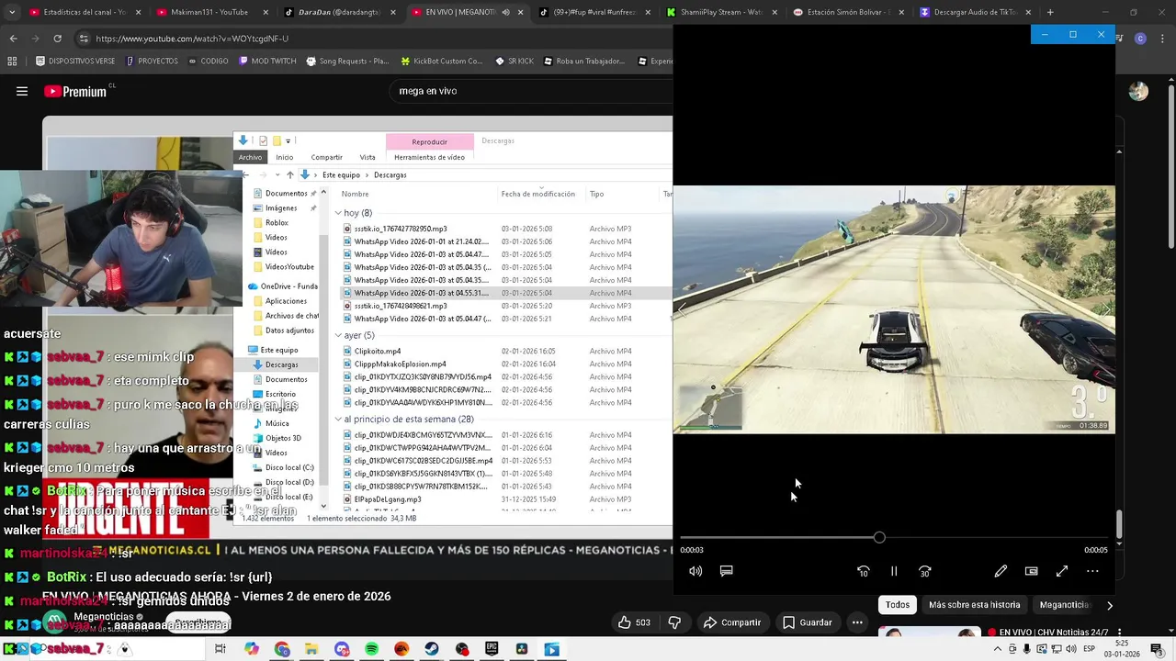
Task: Go to YouTube Premium home logo
Action: coord(75,91)
